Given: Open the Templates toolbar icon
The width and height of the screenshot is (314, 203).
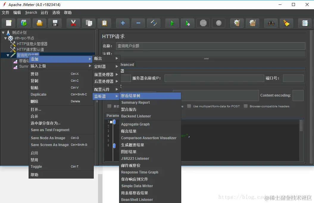Looking at the screenshot, I should click(24, 23).
